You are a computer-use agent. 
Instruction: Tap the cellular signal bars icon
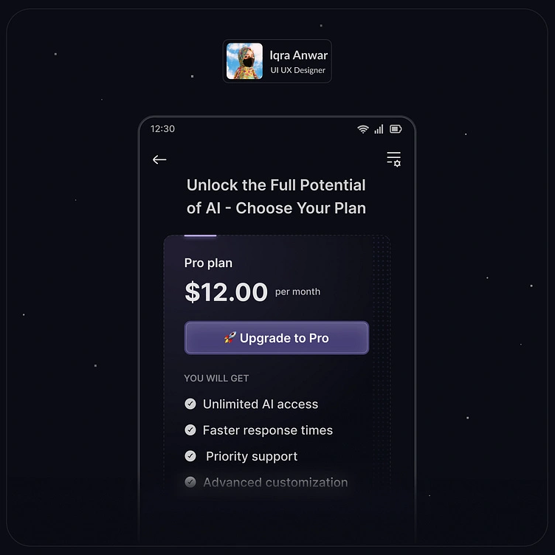[379, 129]
